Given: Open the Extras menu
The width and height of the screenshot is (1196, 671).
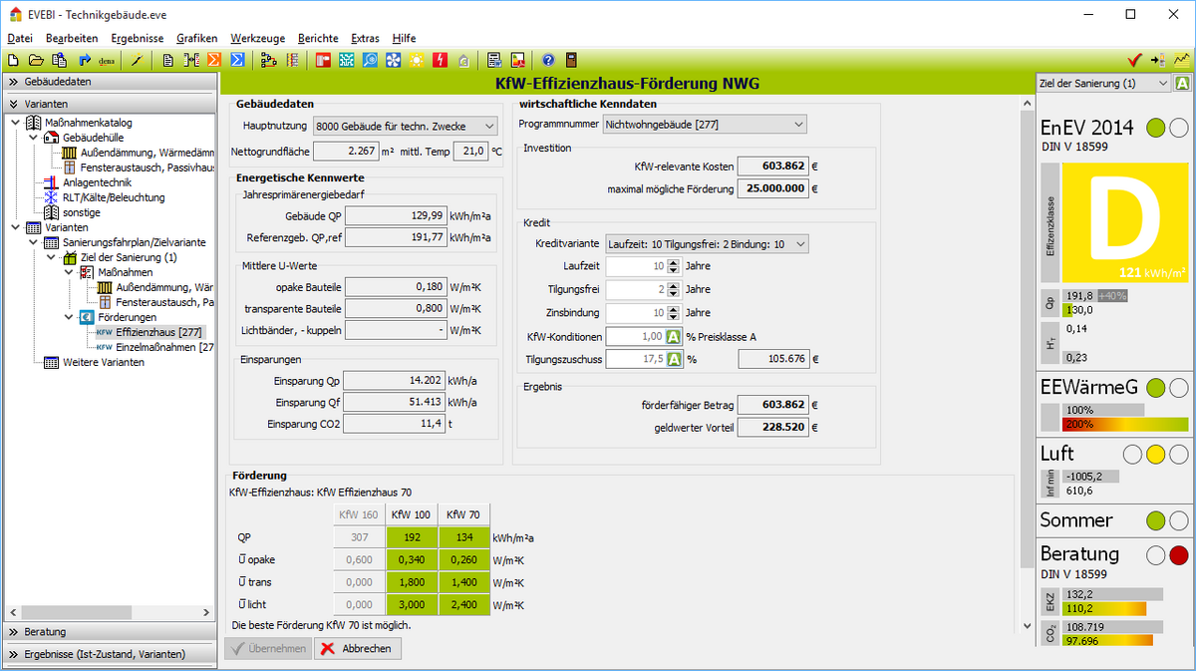Looking at the screenshot, I should [366, 38].
